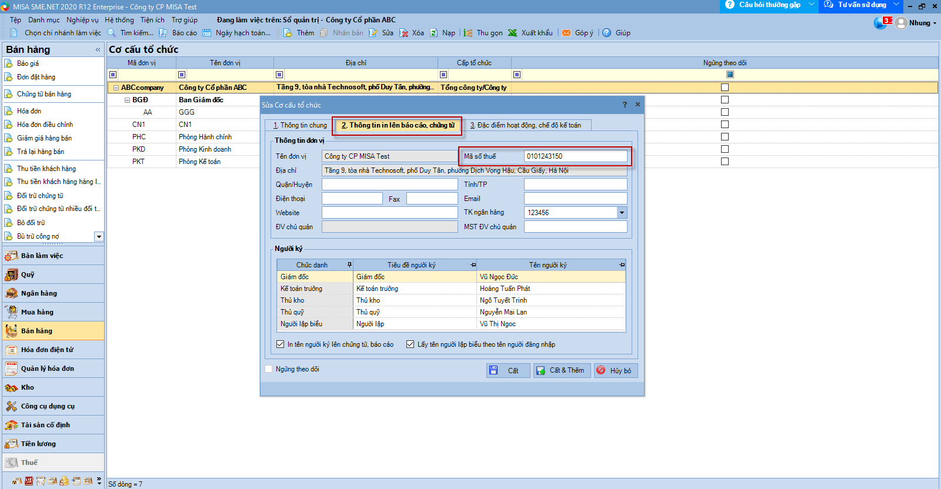Click the Thêm (add) toolbar icon

[288, 33]
